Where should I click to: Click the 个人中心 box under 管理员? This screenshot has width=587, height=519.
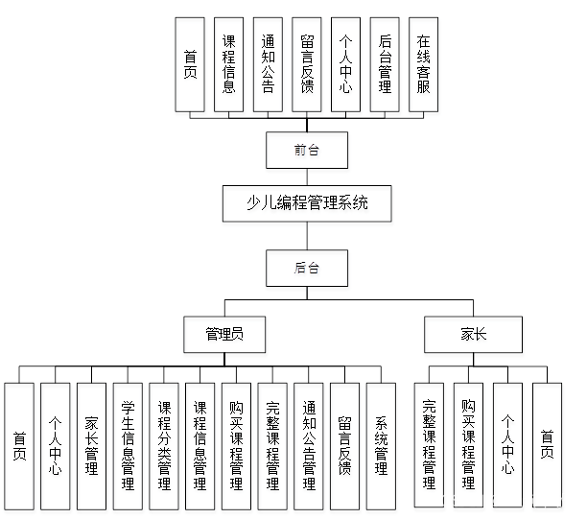tap(55, 446)
